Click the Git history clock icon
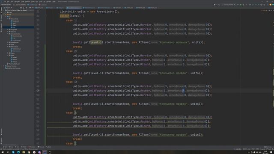 tap(261, 5)
